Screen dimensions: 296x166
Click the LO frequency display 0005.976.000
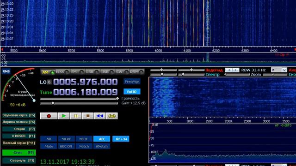[85, 82]
